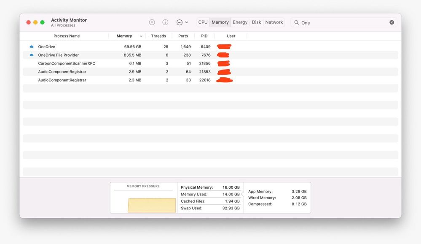Image resolution: width=421 pixels, height=244 pixels.
Task: Click the search field containing 'One'
Action: 344,23
